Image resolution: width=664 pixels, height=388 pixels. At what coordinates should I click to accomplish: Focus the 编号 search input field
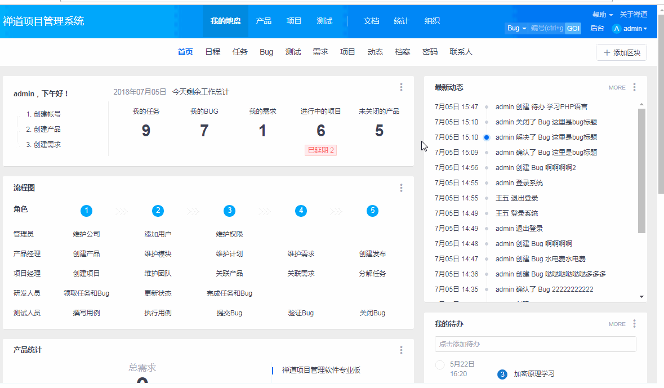[547, 28]
